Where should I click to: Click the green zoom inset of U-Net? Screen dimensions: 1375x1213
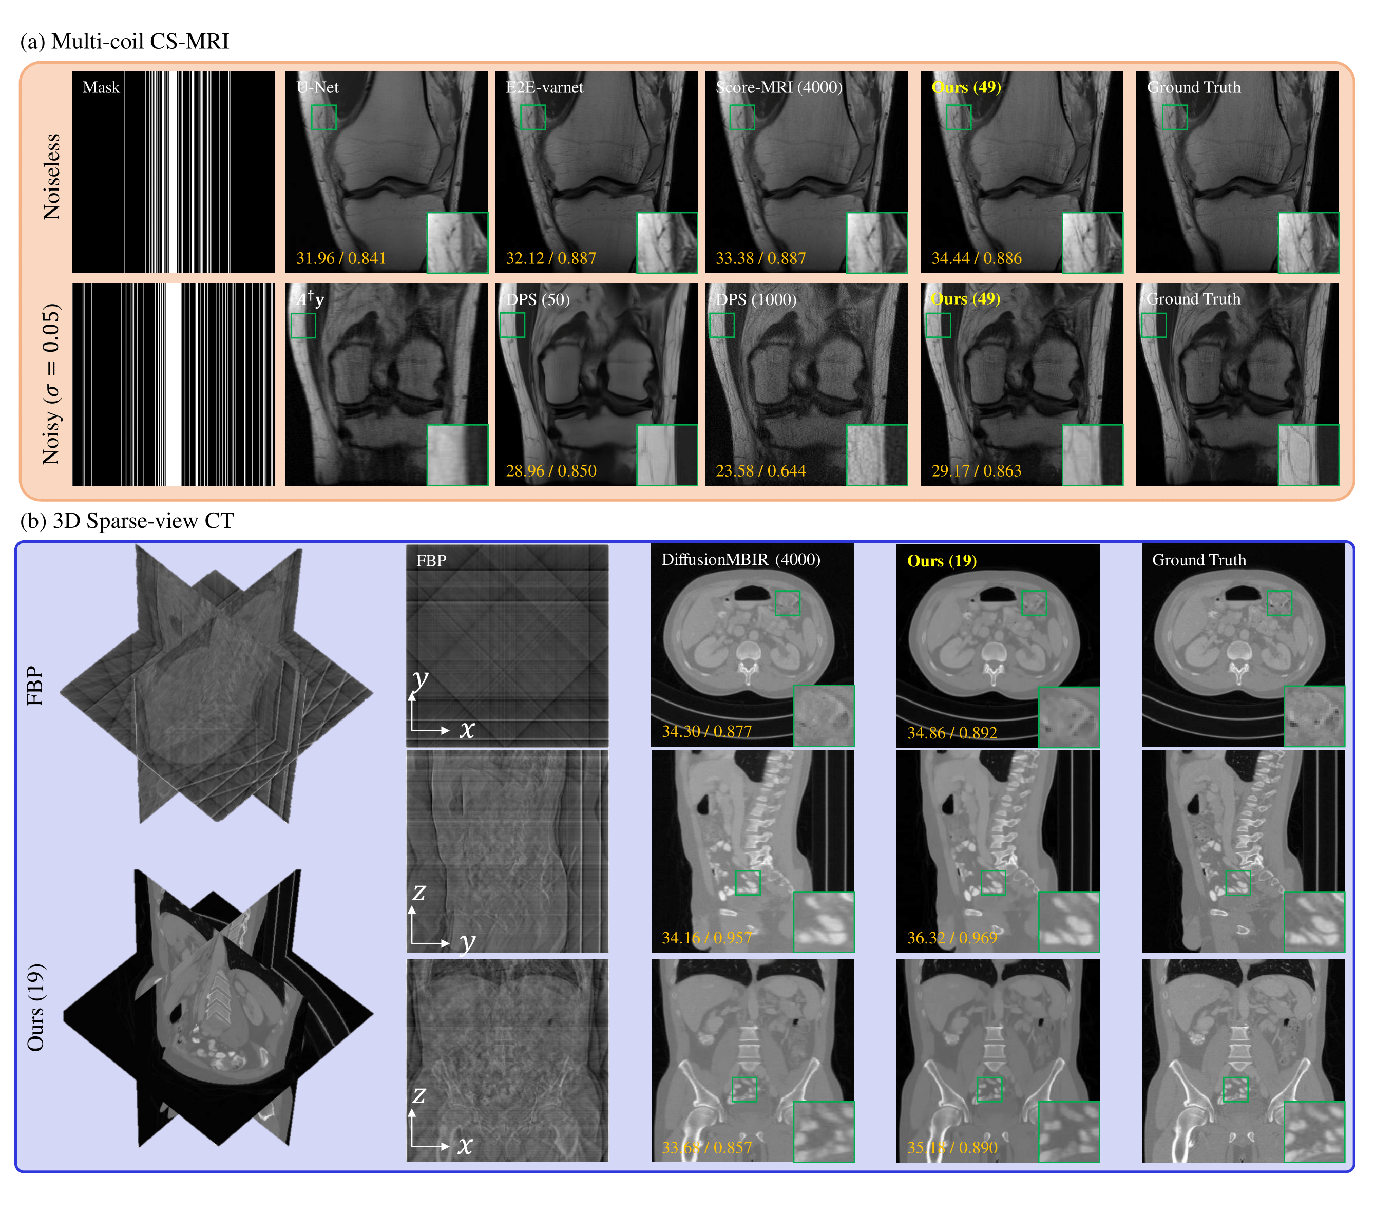[457, 243]
